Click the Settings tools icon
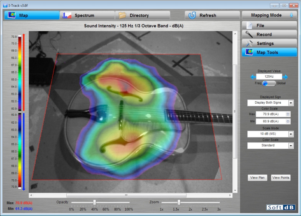 pyautogui.click(x=250, y=43)
